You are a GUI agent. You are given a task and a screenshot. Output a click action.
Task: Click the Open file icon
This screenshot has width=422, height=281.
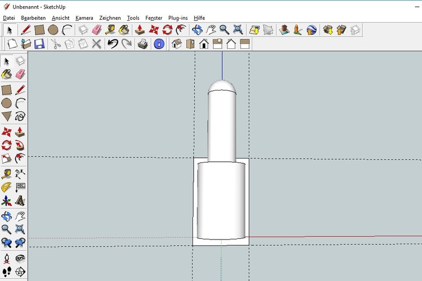point(26,44)
